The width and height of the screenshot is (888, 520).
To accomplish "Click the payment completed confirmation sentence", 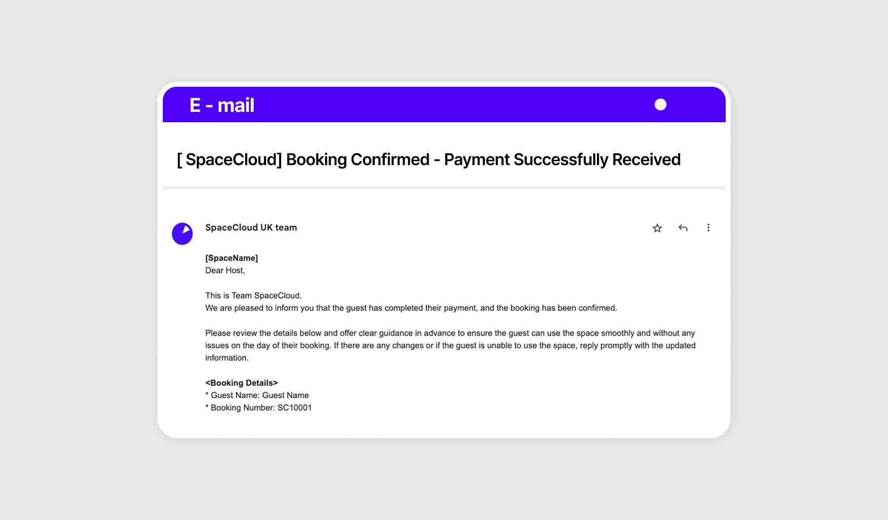I will (x=411, y=308).
